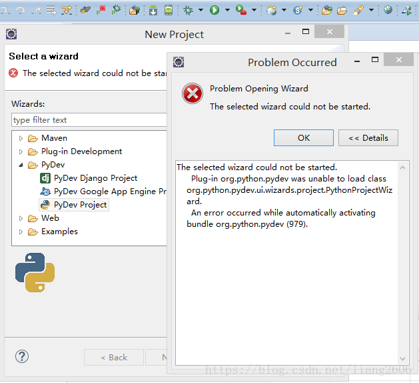Click the green bug P toolbar icon

coord(116,10)
